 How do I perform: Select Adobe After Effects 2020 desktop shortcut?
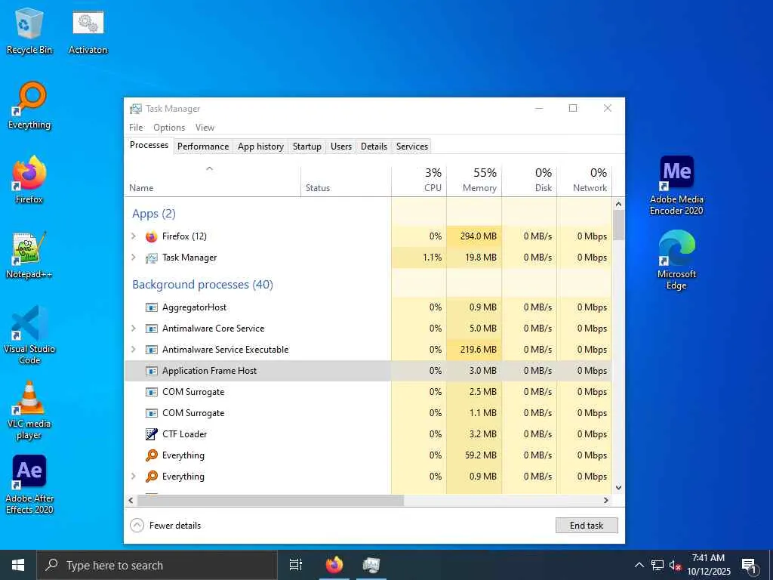[29, 485]
